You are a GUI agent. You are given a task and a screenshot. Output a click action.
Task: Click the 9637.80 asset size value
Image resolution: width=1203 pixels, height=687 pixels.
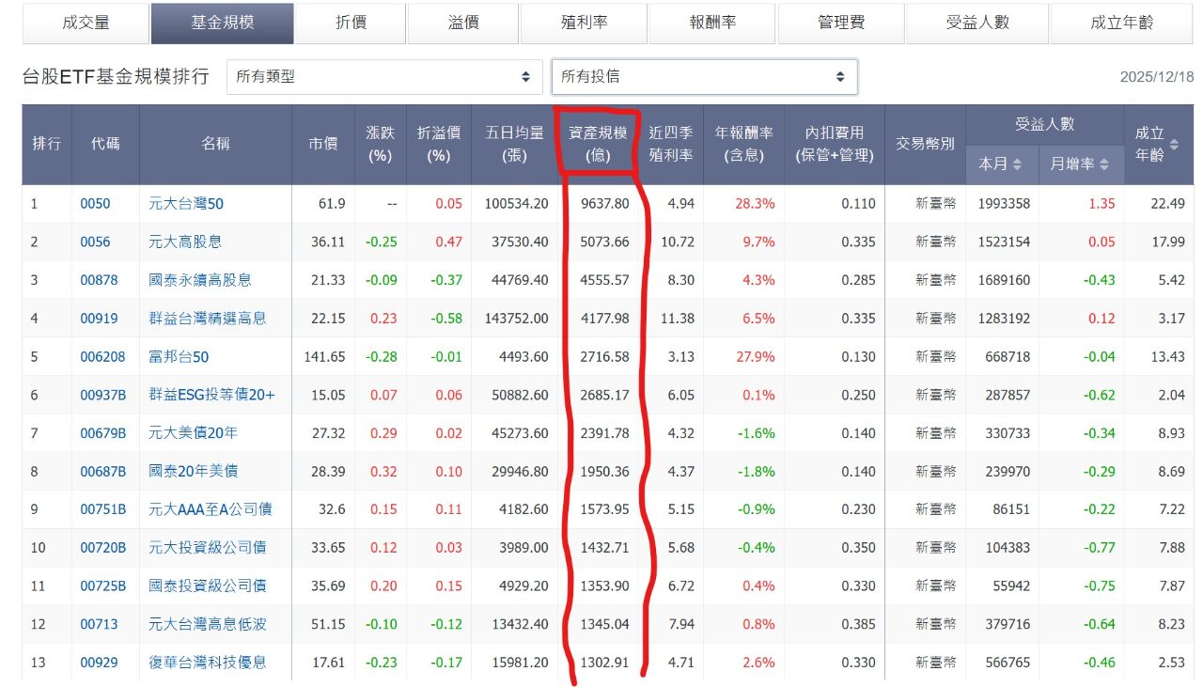[x=605, y=204]
